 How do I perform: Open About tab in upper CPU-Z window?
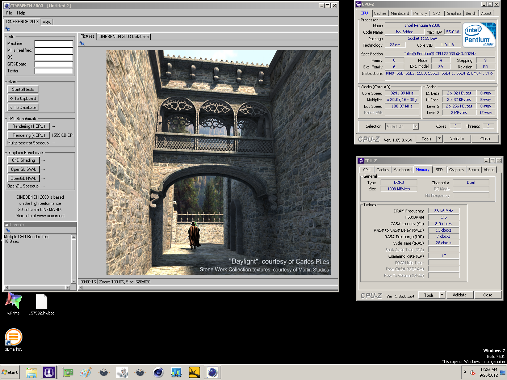486,13
